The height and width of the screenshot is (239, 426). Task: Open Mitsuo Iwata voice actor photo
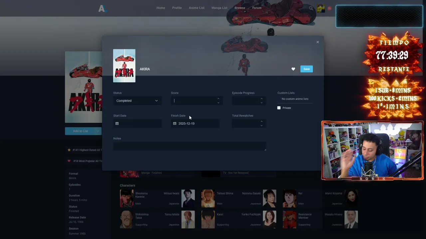tap(188, 199)
